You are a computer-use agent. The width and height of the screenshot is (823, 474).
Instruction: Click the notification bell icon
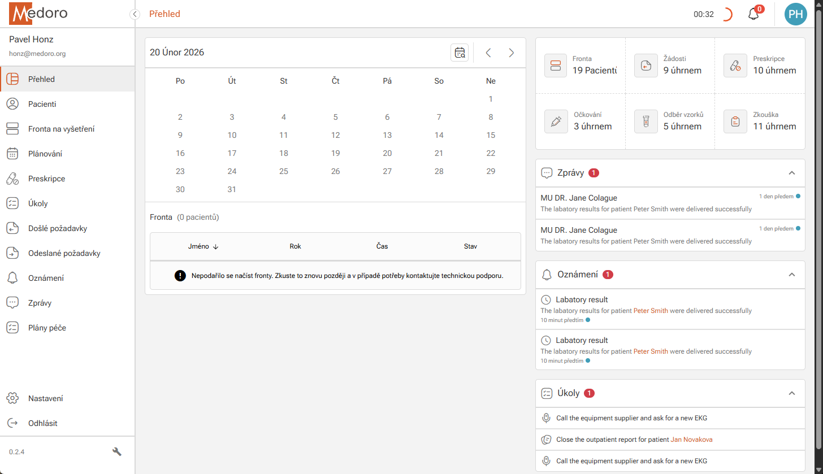point(753,14)
